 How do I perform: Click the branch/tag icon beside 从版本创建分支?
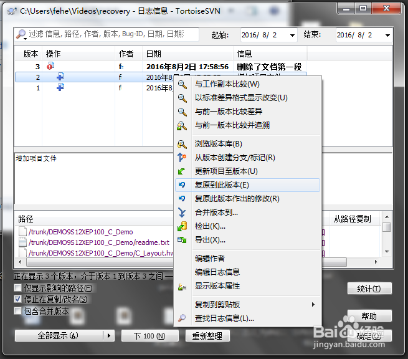coord(182,158)
